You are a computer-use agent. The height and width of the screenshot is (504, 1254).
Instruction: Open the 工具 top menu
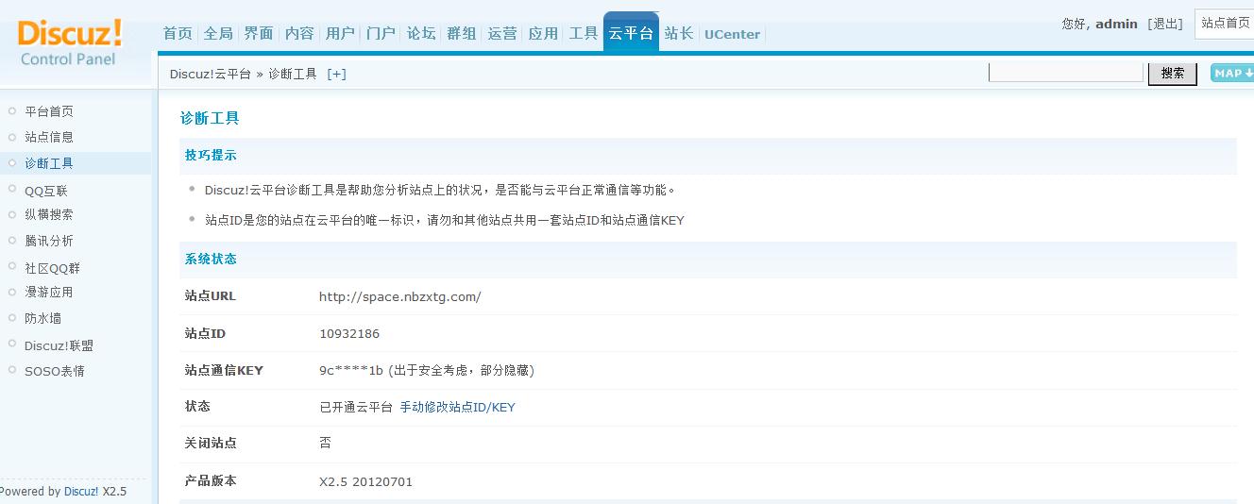584,33
